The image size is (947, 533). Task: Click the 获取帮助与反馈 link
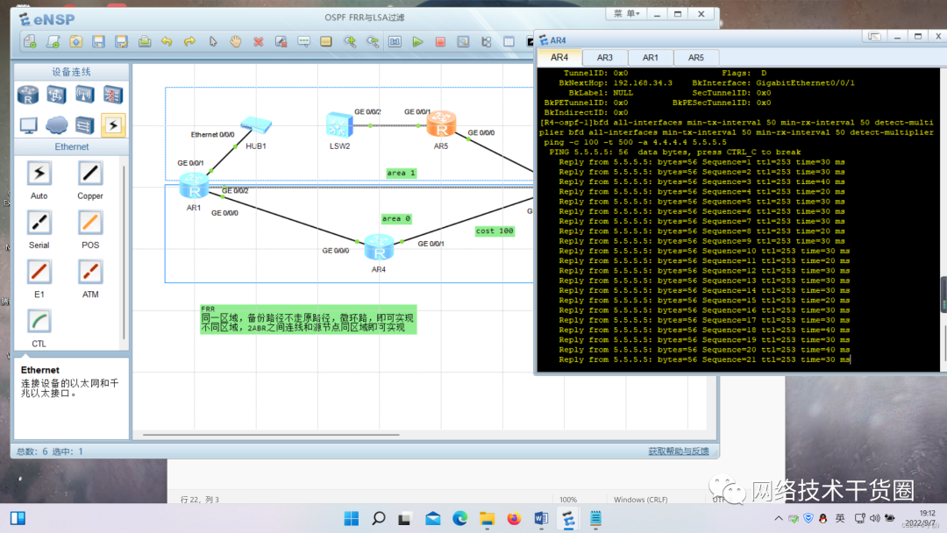(x=678, y=451)
